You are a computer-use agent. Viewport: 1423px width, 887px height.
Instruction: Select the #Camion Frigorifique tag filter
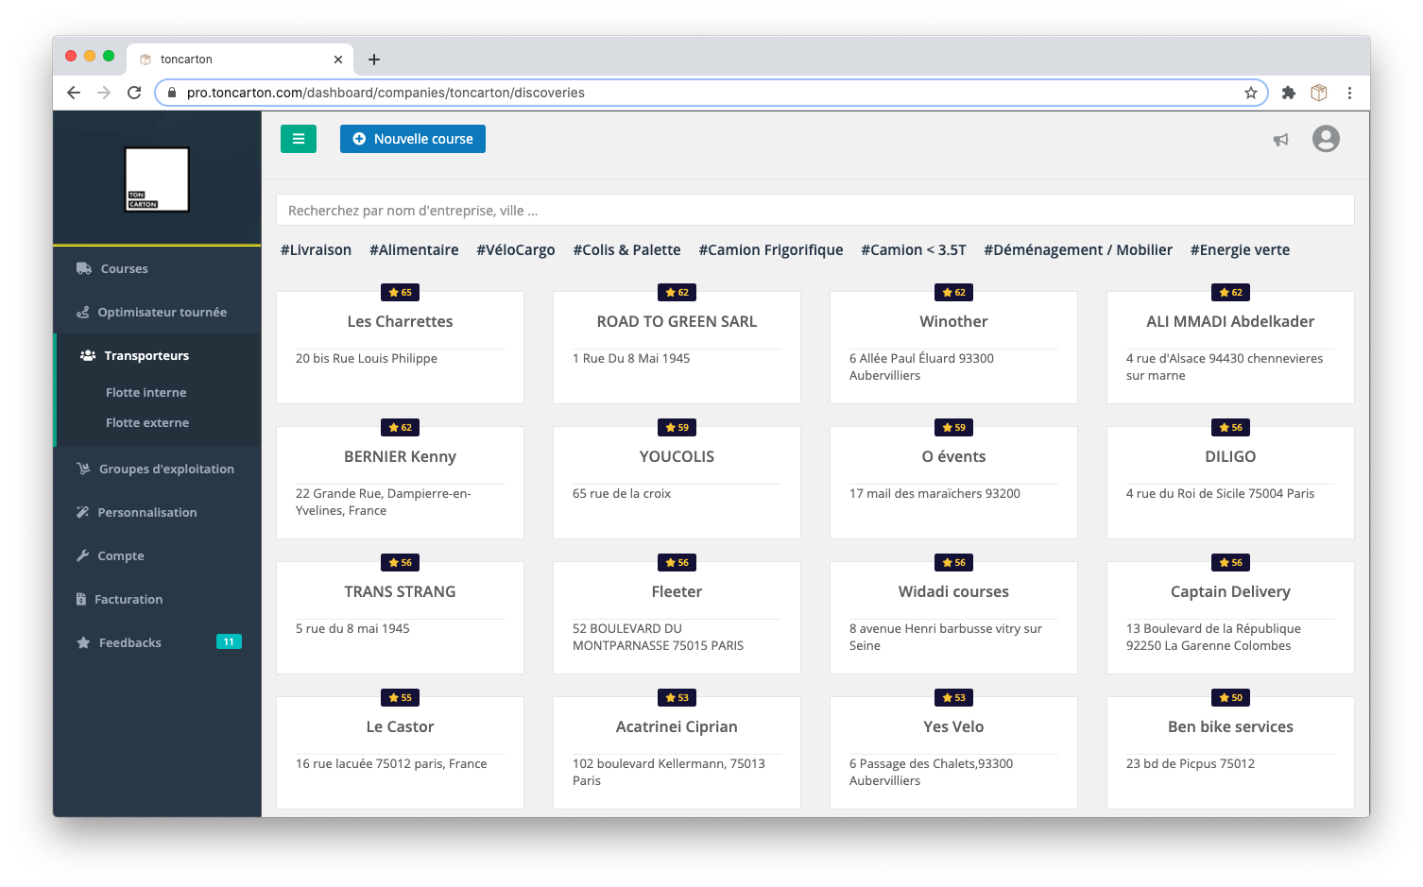pyautogui.click(x=770, y=250)
